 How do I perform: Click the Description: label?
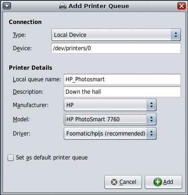click(x=28, y=92)
